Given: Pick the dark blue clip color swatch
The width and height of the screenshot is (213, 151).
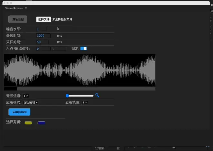Looking at the screenshot, I should coord(41,123).
